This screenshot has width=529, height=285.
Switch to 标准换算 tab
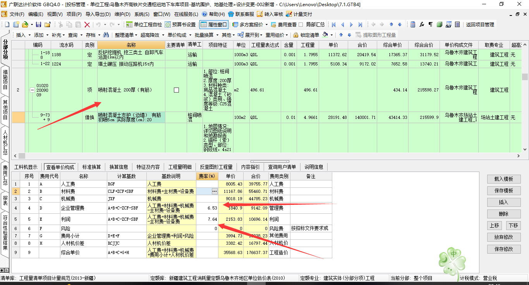(92, 167)
